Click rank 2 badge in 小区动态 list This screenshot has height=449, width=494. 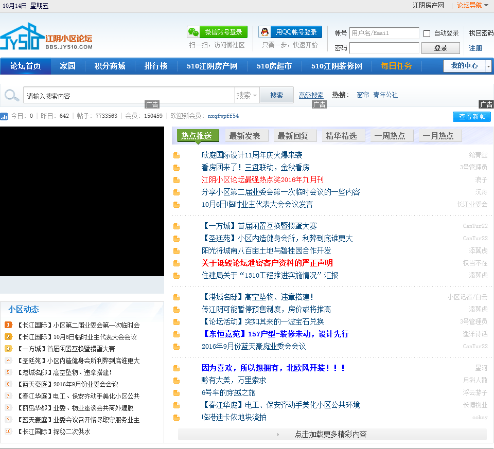point(9,336)
